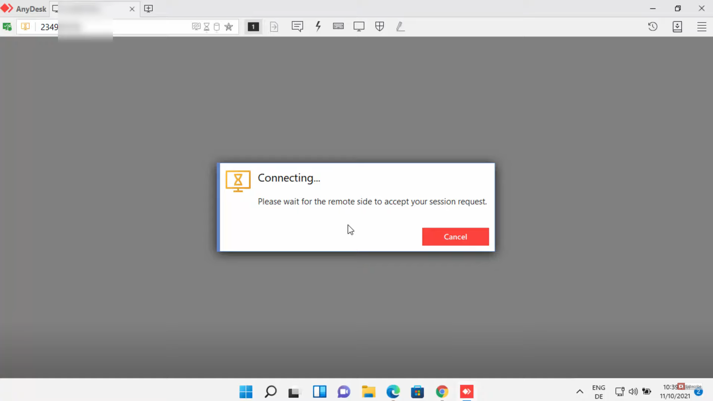This screenshot has width=713, height=401.
Task: Click the AnyDesk address input field
Action: coord(149,27)
